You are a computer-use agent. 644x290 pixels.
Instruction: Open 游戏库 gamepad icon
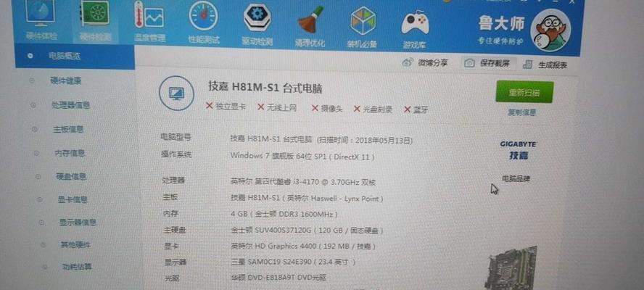click(415, 23)
